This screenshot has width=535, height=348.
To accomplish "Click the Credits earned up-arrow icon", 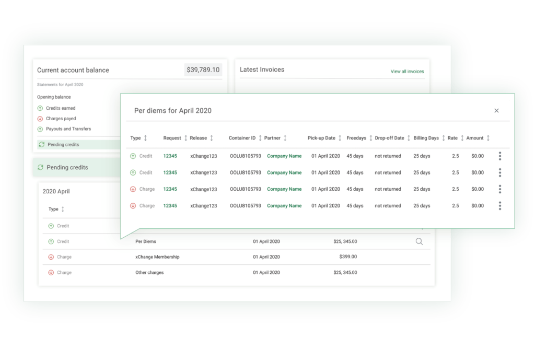I will 40,108.
